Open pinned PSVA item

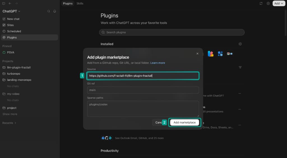tap(29, 52)
